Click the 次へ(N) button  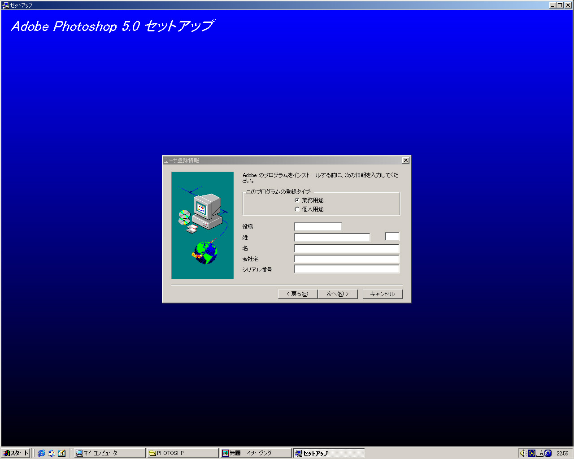click(x=338, y=294)
